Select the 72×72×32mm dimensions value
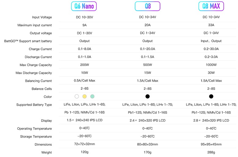Image resolution: width=238 pixels, height=157 pixels. tap(84, 144)
